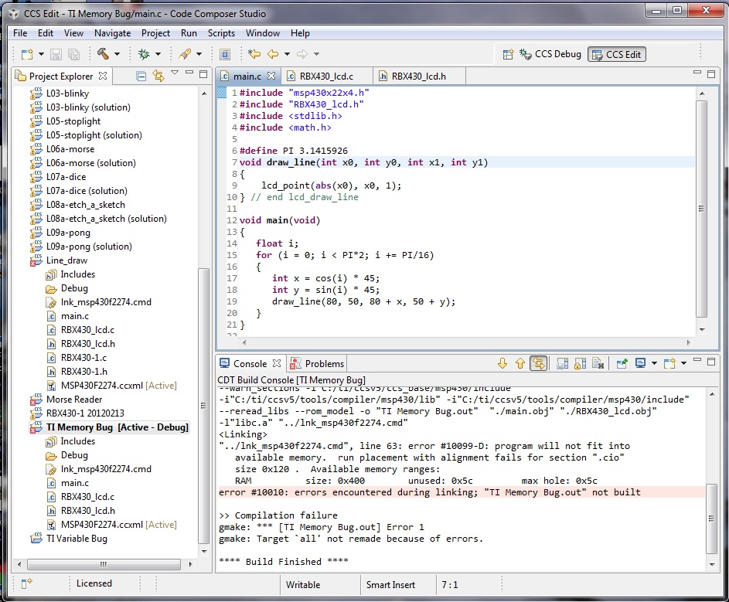Screen dimensions: 729x602
Task: Click the status bar new-item icon
Action: [27, 583]
